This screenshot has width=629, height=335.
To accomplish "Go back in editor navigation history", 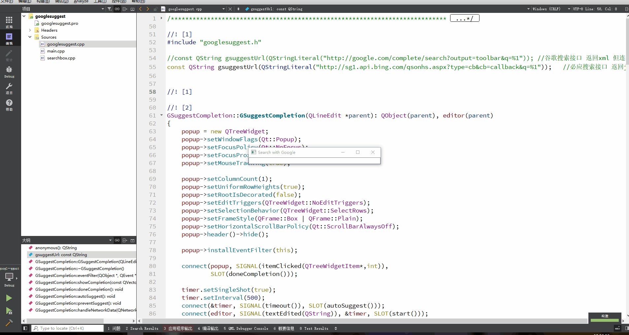I will (140, 9).
